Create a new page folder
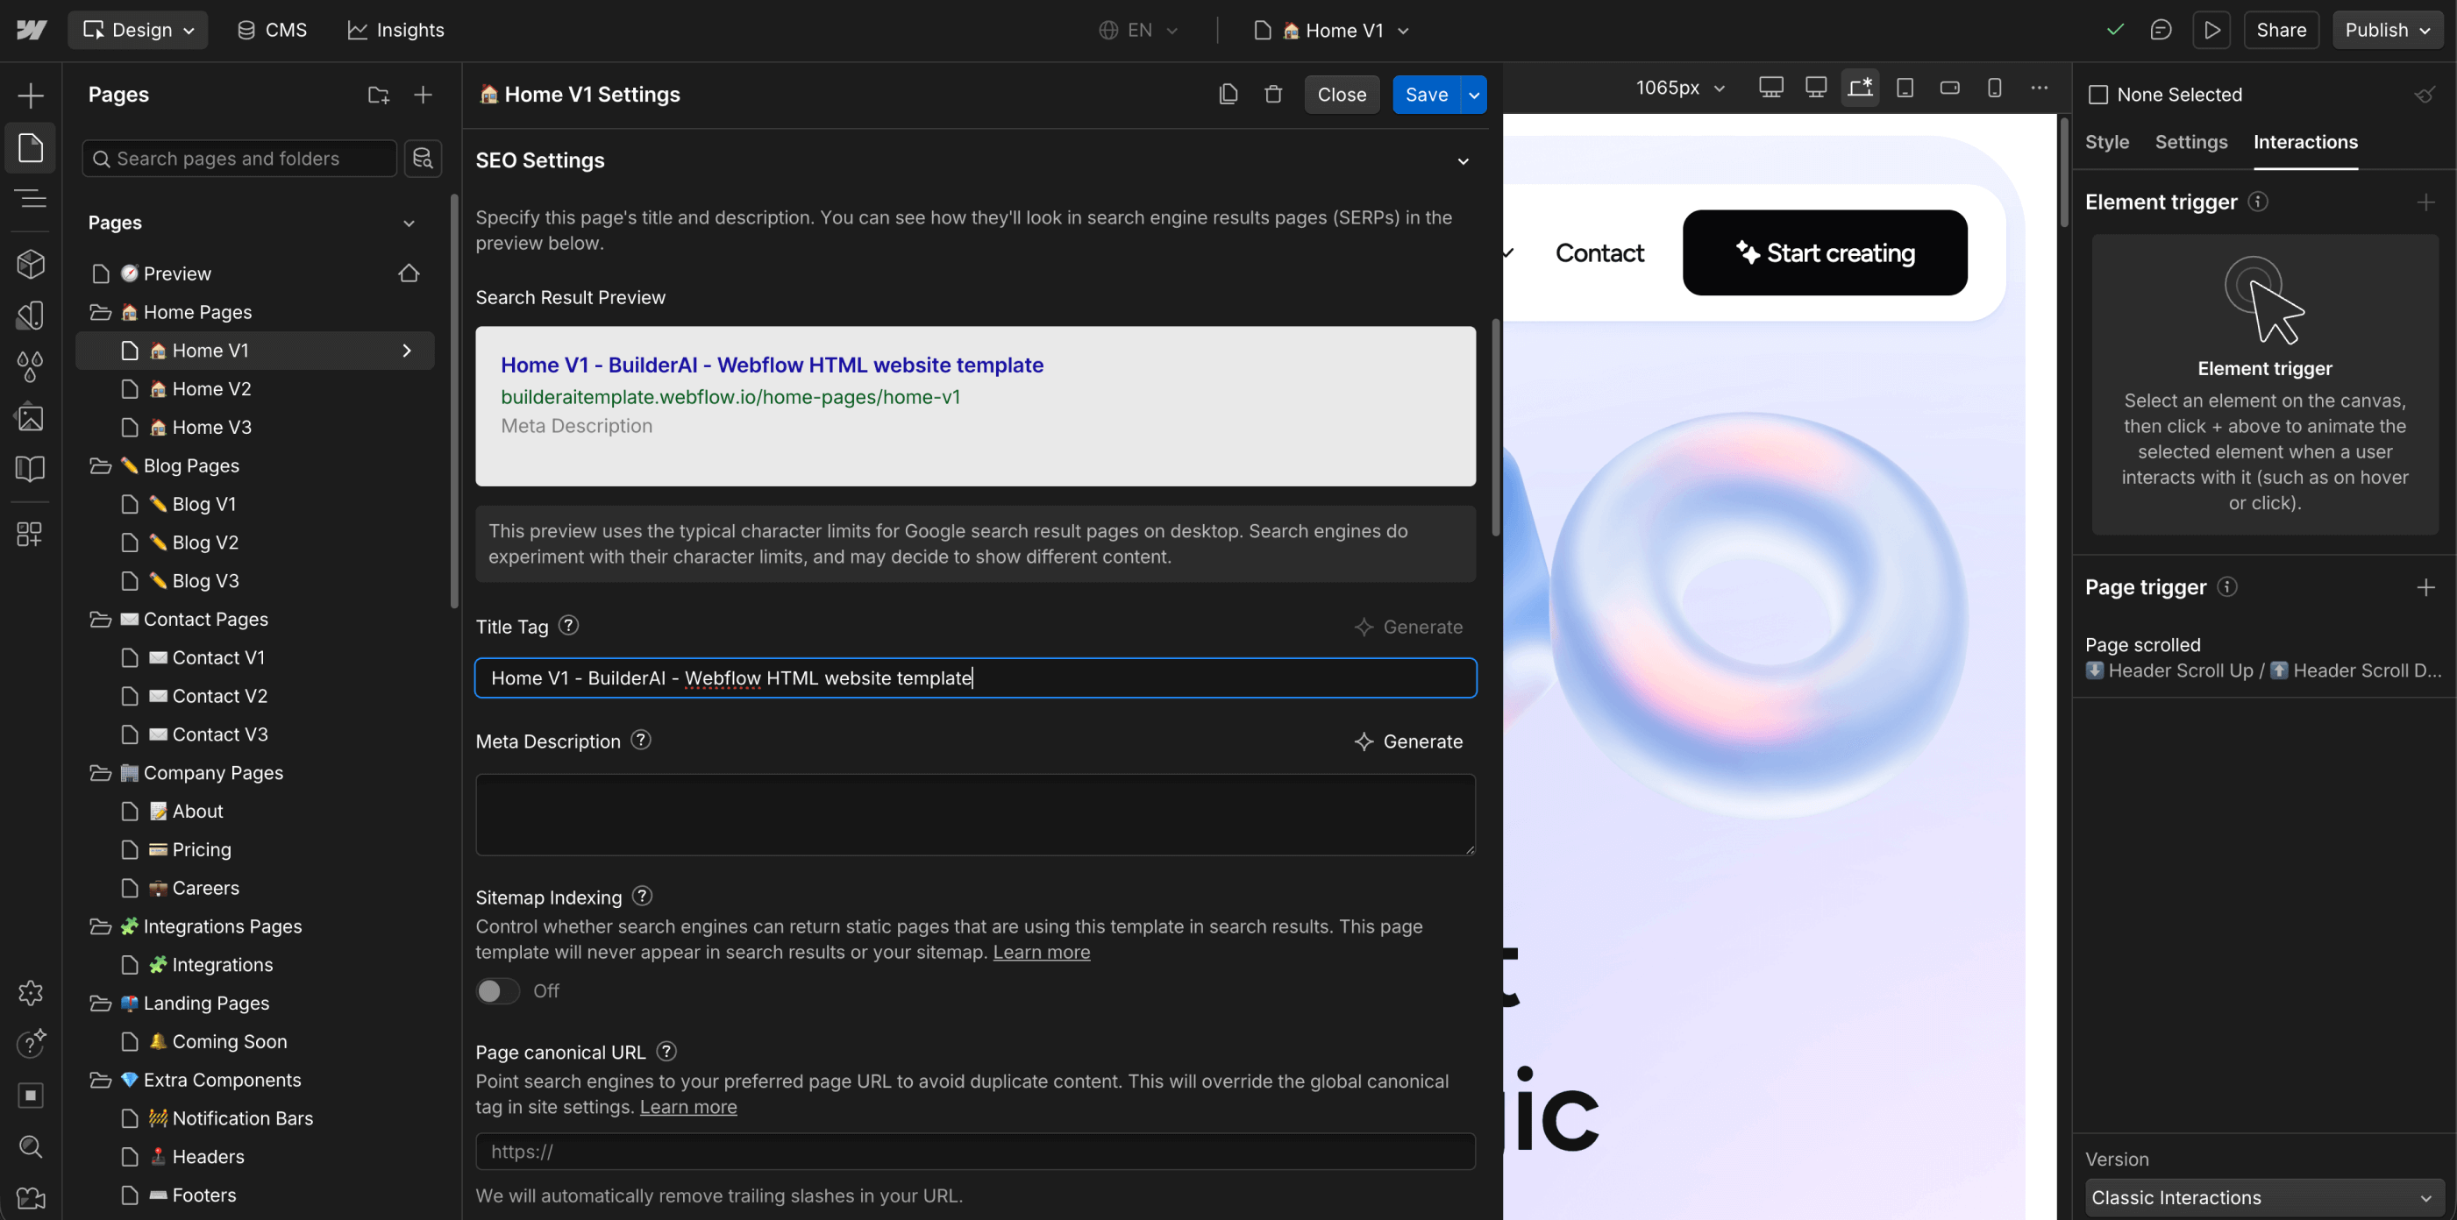2457x1220 pixels. point(379,95)
